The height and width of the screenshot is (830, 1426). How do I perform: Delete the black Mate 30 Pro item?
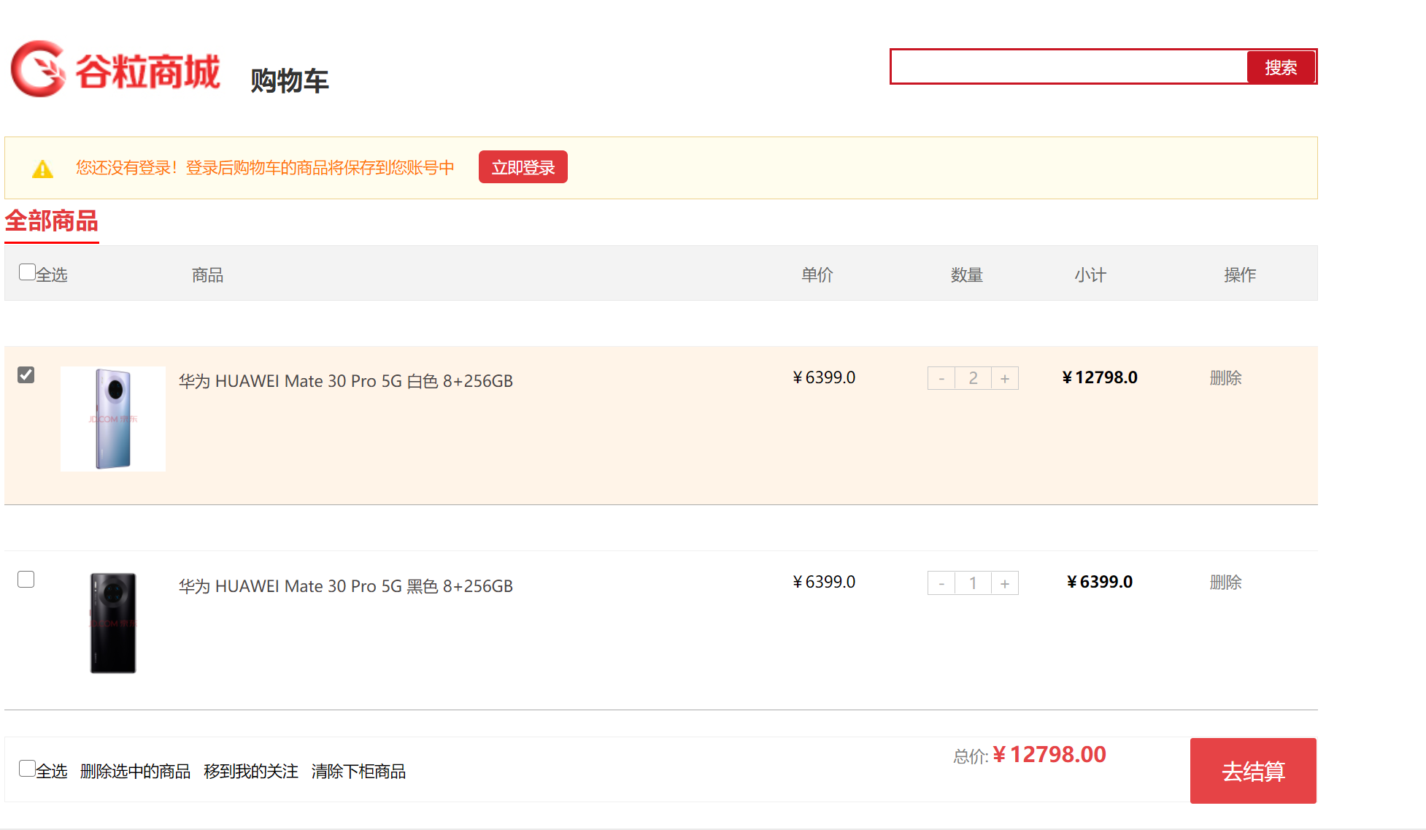coord(1225,583)
